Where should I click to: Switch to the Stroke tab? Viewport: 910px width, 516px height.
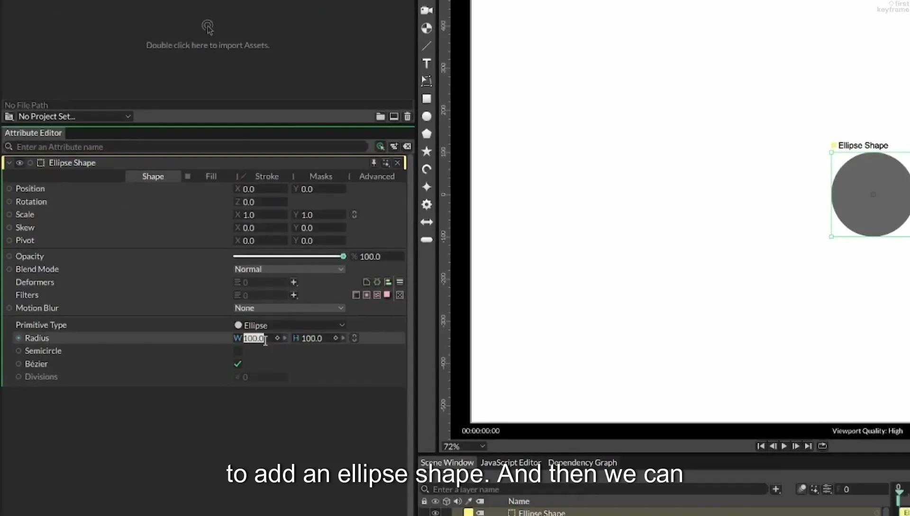click(x=267, y=176)
